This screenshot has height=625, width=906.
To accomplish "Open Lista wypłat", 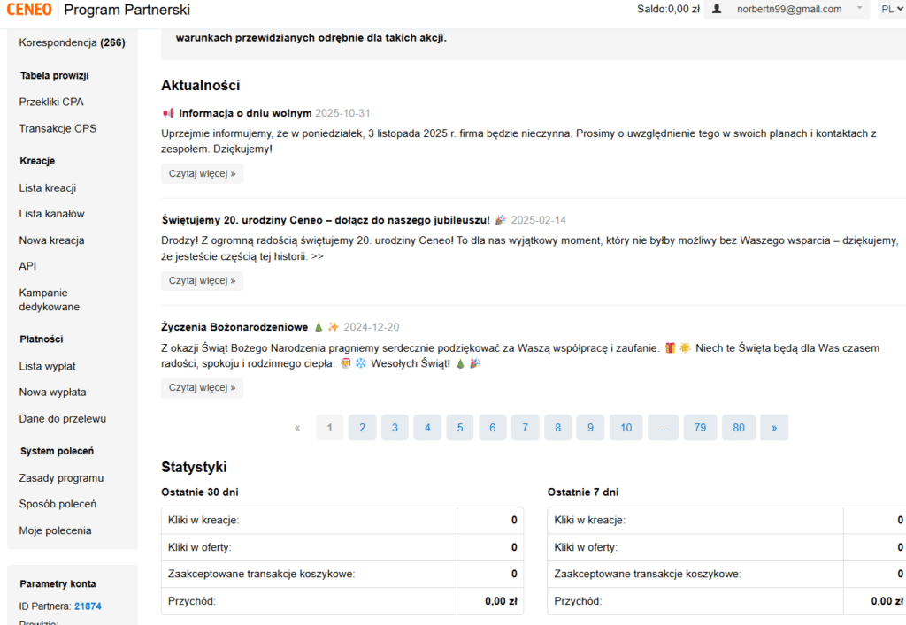I will tap(48, 367).
